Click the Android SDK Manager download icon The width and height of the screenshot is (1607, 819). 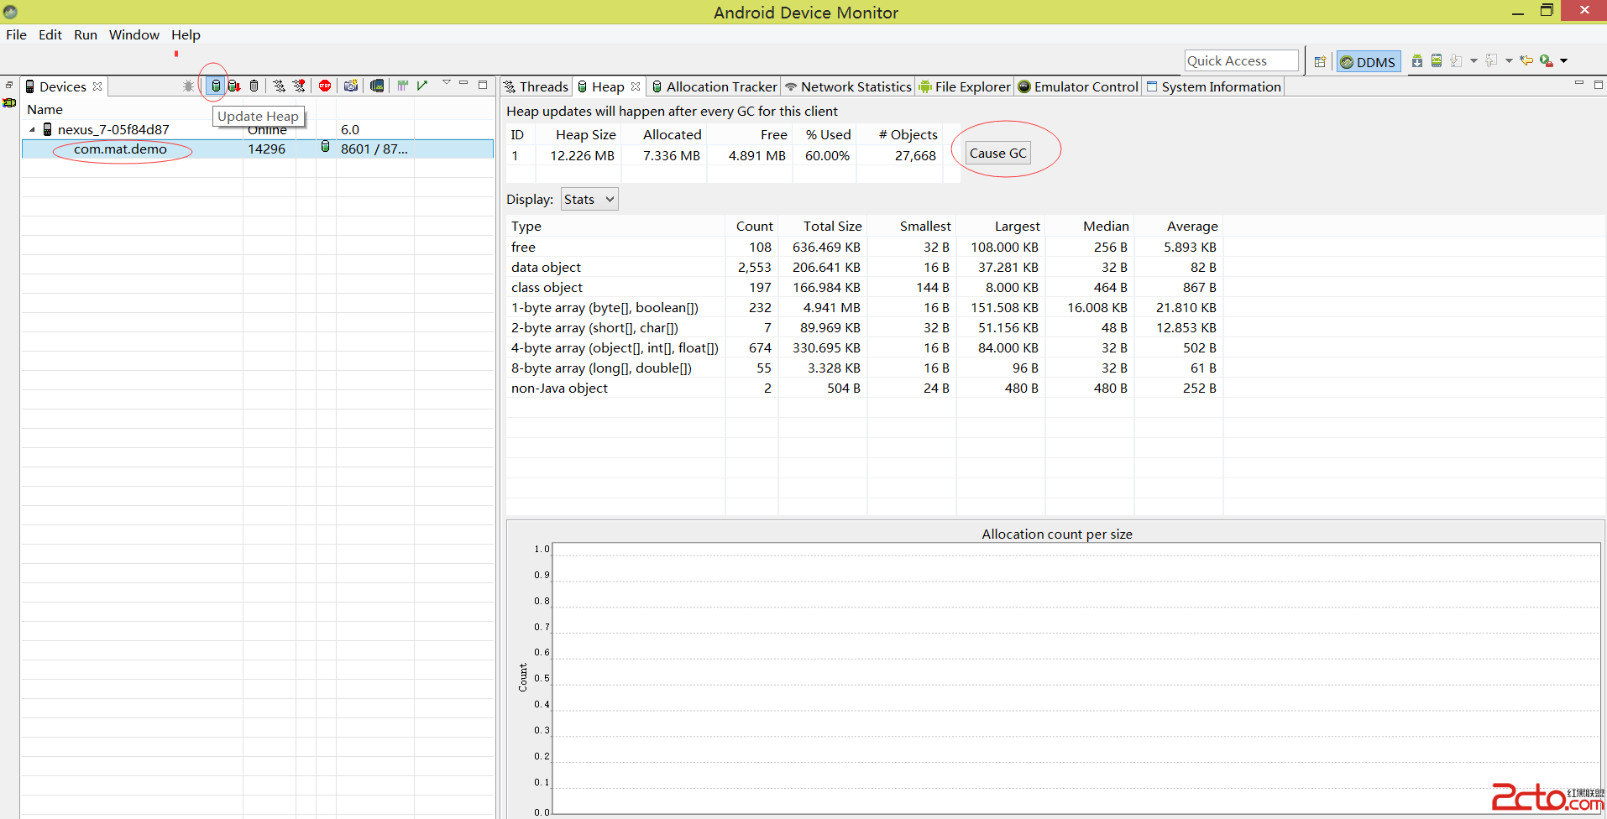click(1417, 60)
